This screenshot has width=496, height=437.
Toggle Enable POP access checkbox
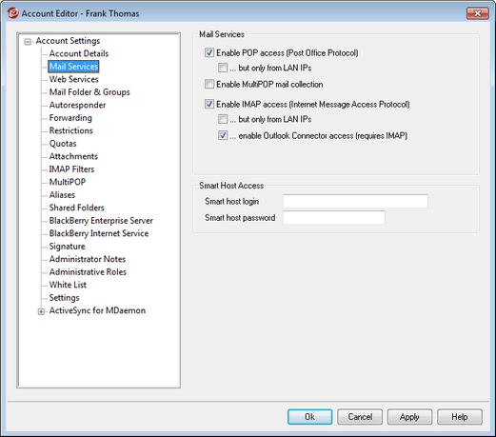coord(209,52)
